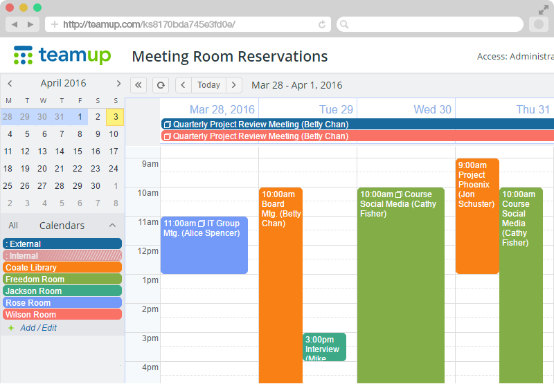The image size is (554, 384).
Task: Select April 18 in the mini calendar
Action: click(8, 169)
